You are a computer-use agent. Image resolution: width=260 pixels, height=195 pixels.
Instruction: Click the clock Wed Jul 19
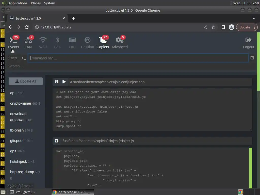[246, 3]
